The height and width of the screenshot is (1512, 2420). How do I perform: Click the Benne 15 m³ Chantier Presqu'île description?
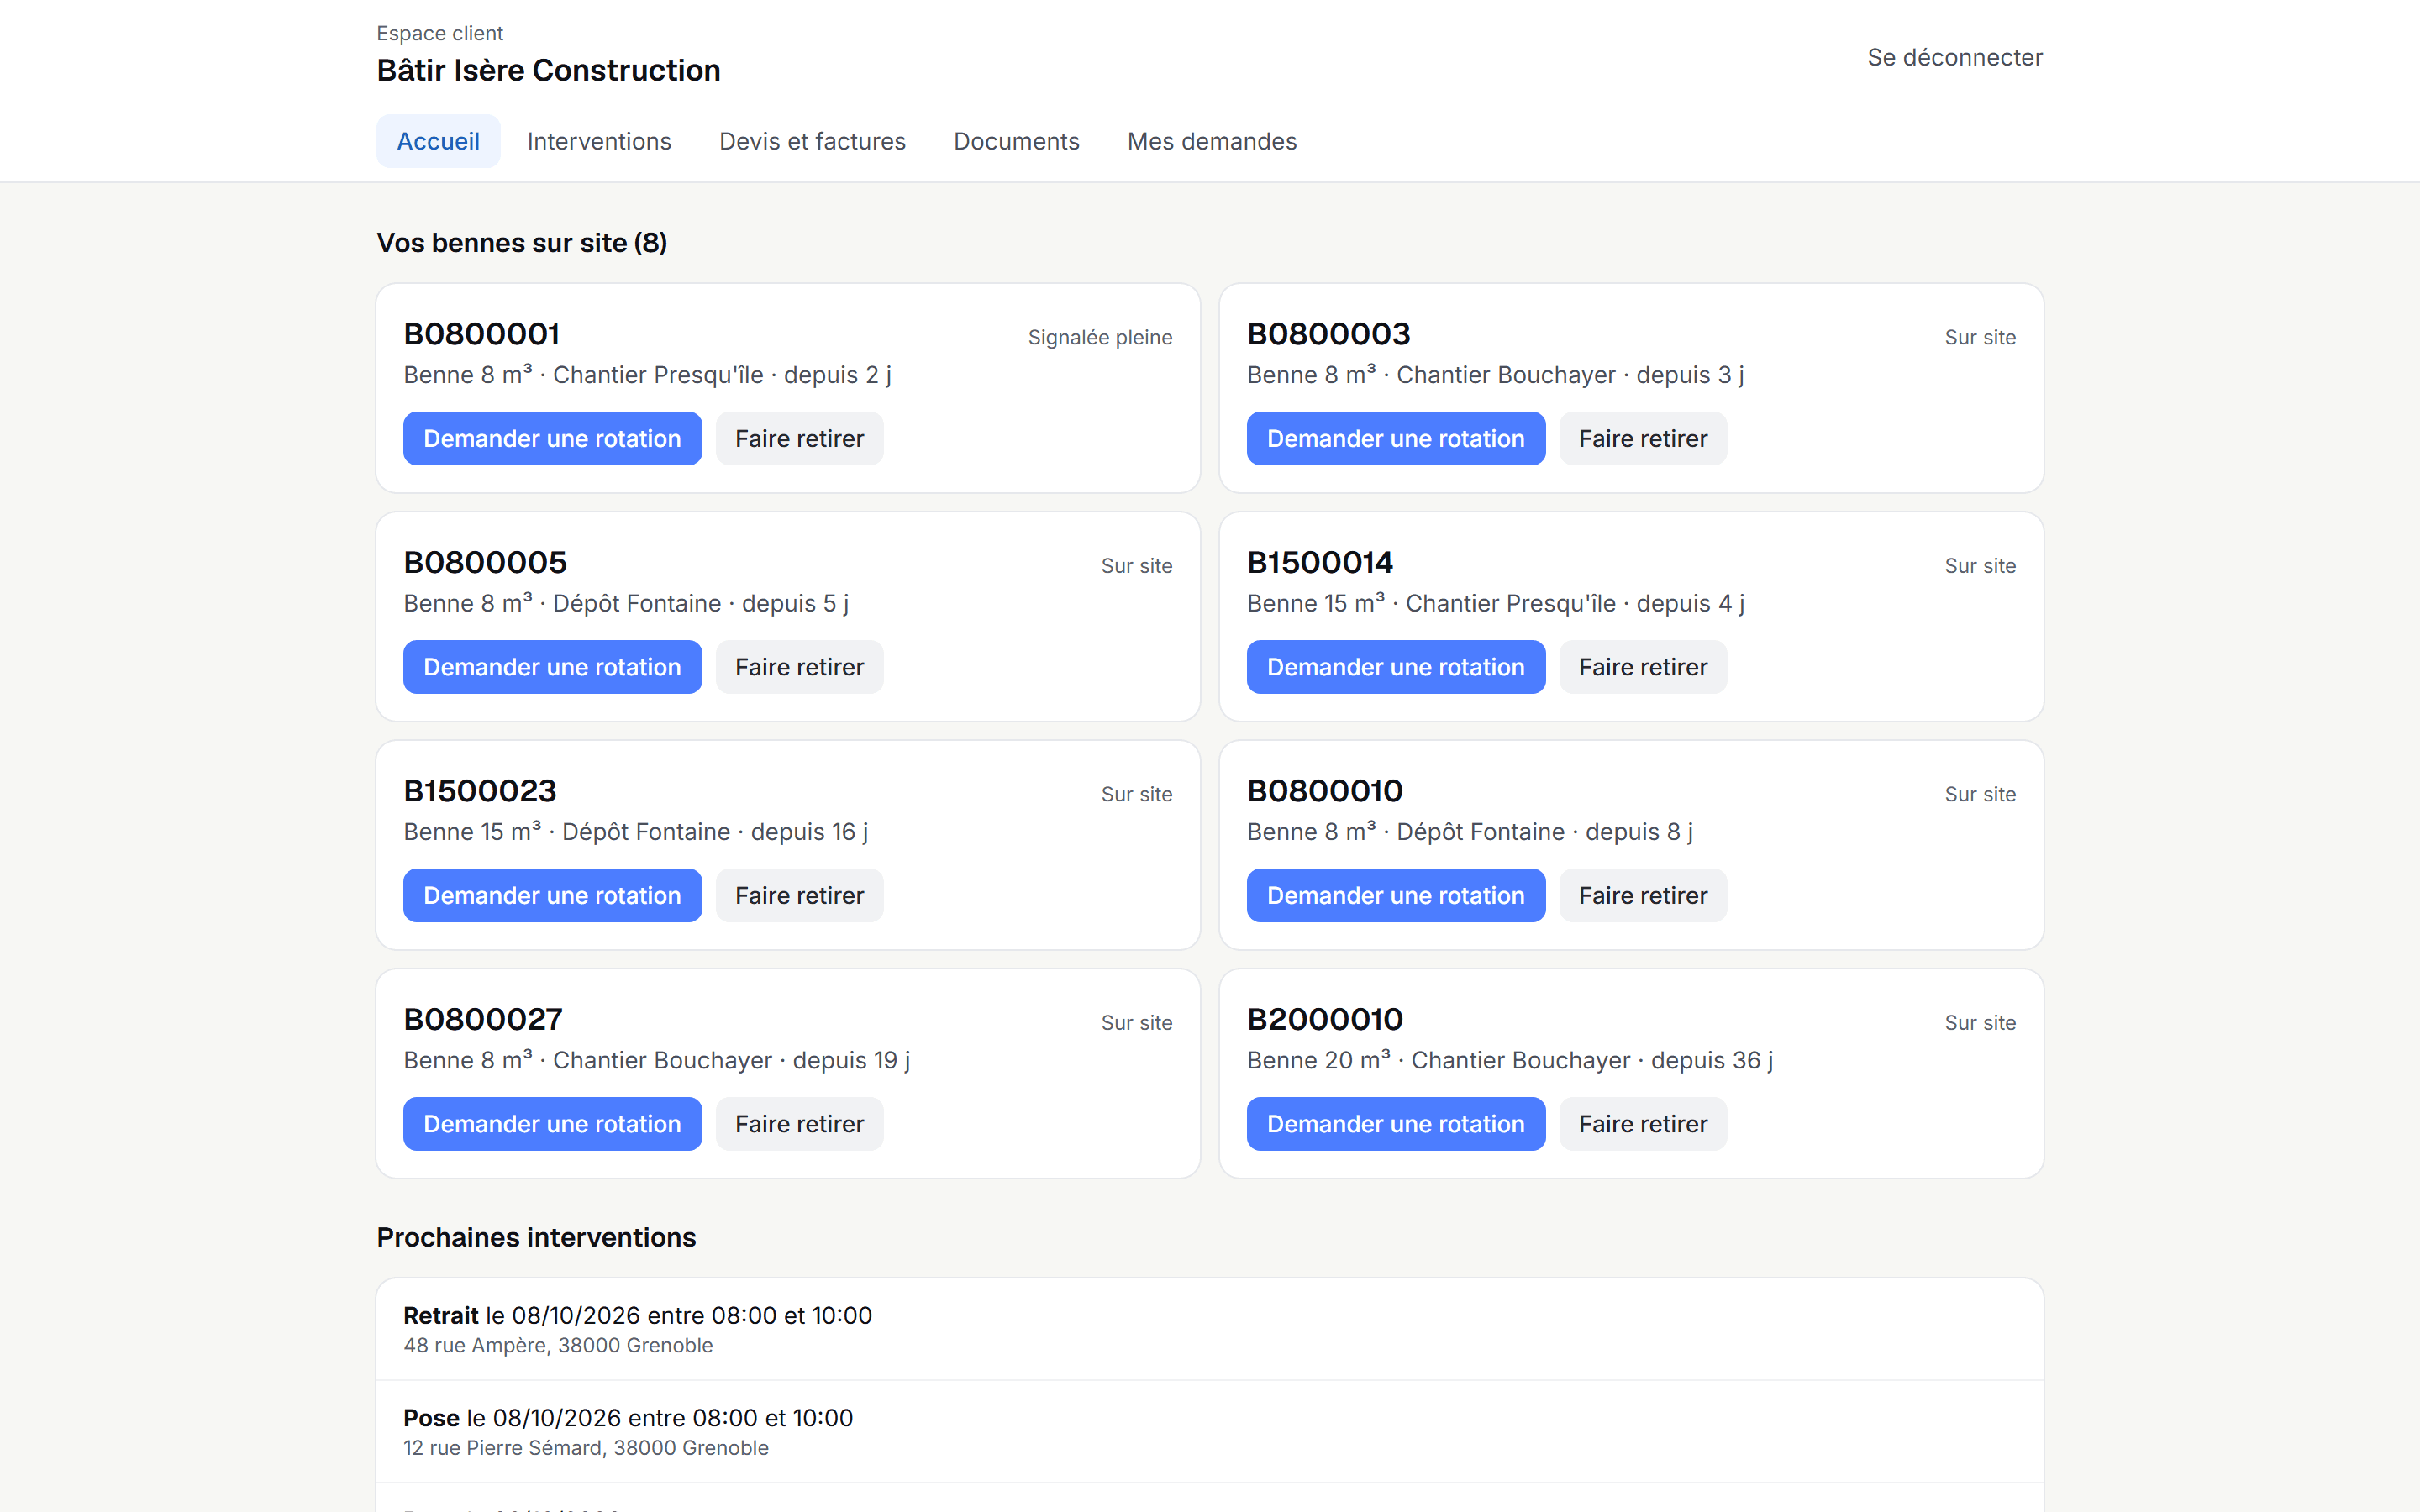click(x=1495, y=603)
